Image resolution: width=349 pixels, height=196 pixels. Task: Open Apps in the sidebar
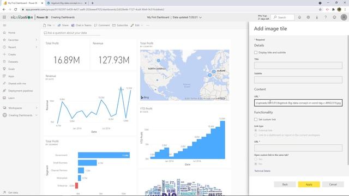tap(11, 76)
